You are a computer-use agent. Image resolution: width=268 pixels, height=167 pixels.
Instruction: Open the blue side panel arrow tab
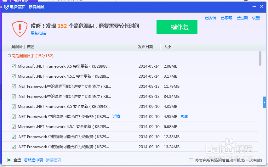pos(265,103)
